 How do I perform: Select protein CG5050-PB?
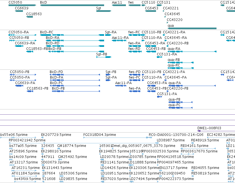click(23, 75)
